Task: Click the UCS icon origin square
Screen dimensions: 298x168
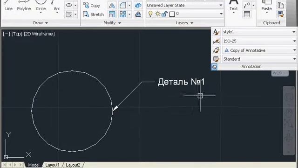Action: 6,157
